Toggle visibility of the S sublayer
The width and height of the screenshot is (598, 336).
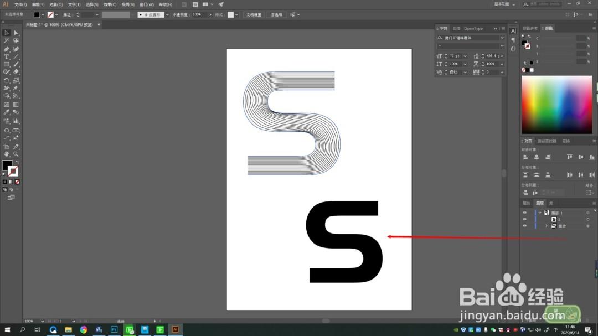point(525,219)
